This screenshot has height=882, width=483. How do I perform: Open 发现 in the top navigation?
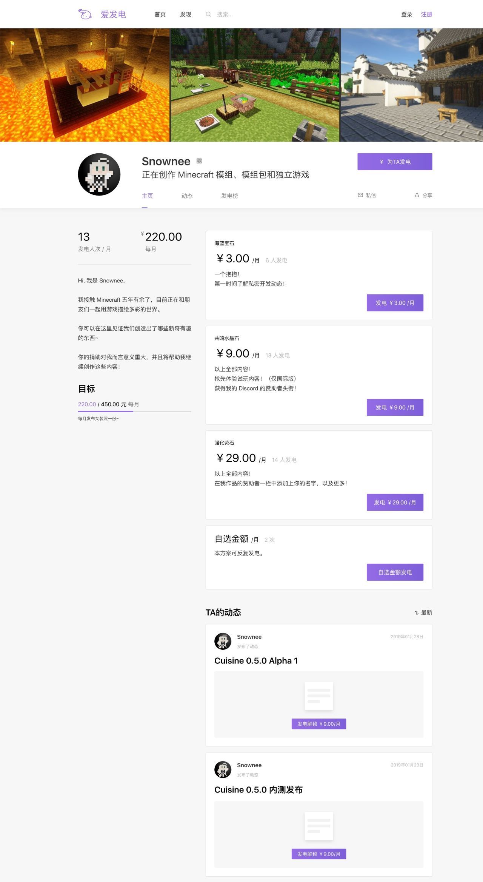(186, 14)
